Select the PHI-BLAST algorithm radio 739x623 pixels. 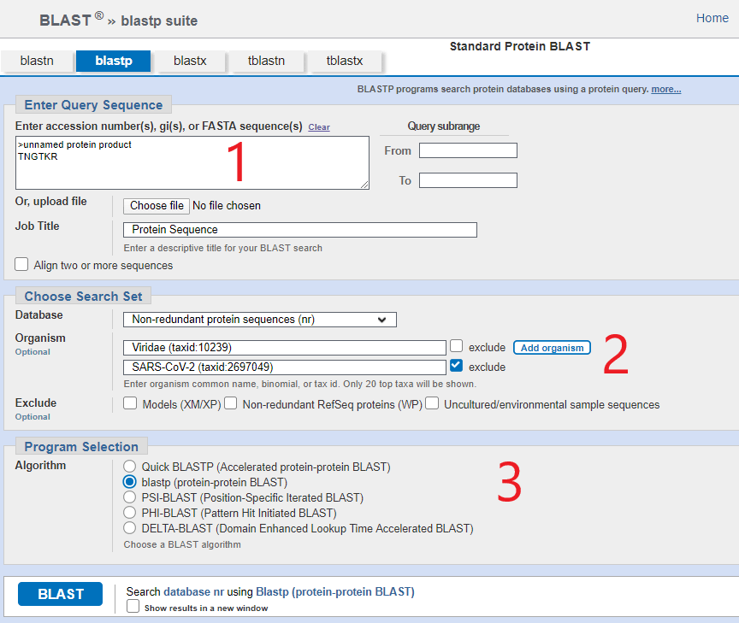coord(130,513)
